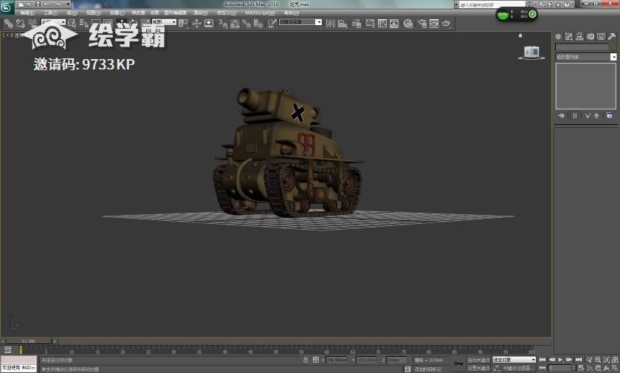Click the Save file icon in quick access toolbar
This screenshot has height=373, width=620.
[38, 4]
